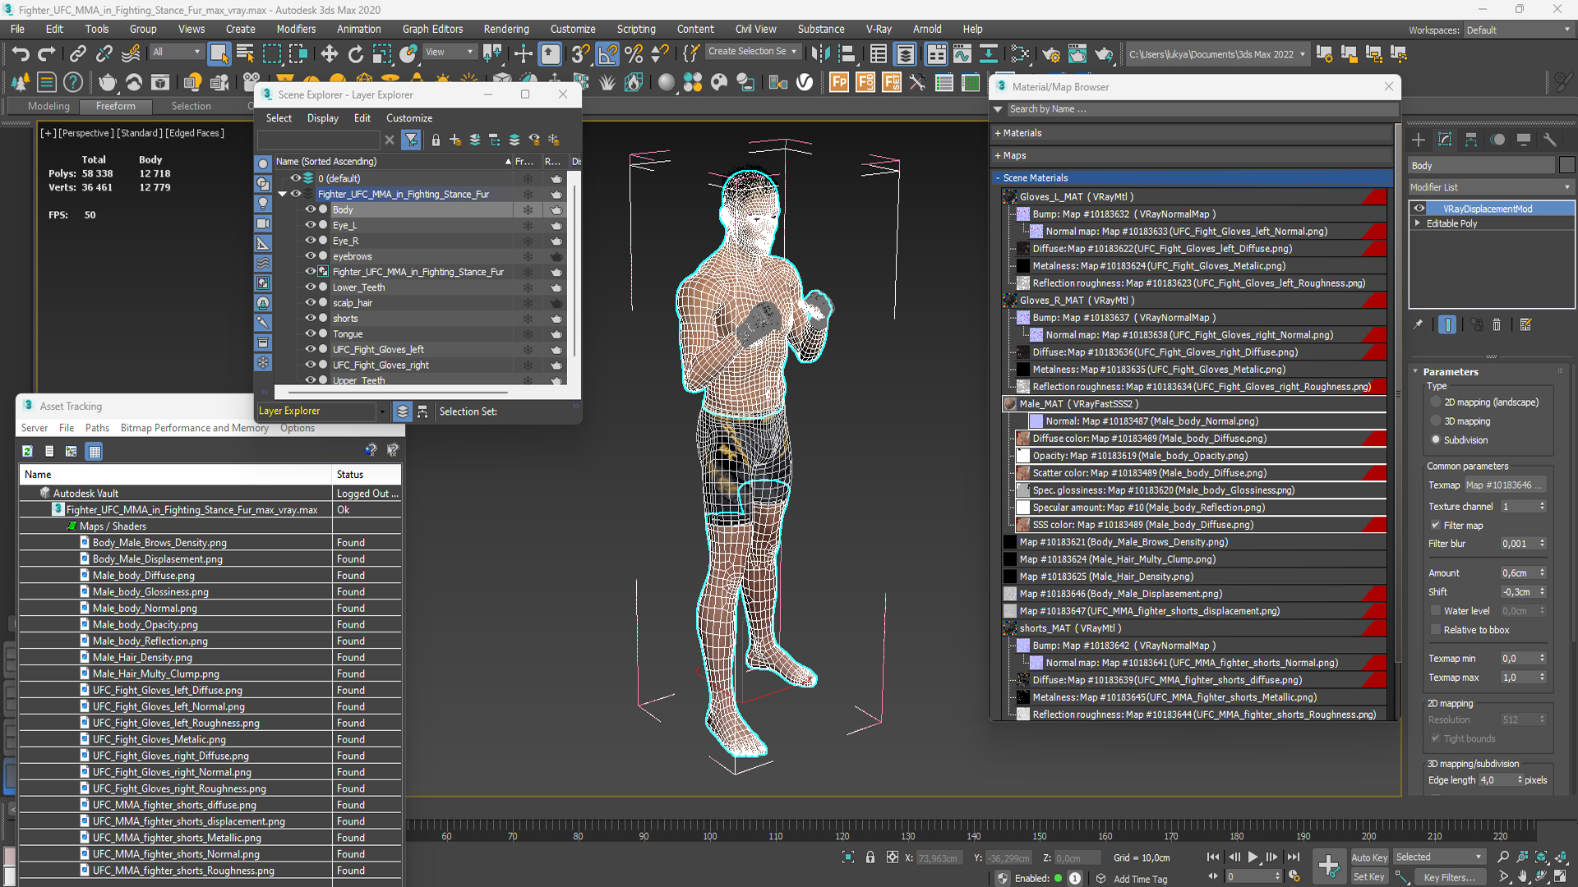This screenshot has width=1578, height=887.
Task: Toggle visibility of the eyebrows object
Action: coord(311,255)
